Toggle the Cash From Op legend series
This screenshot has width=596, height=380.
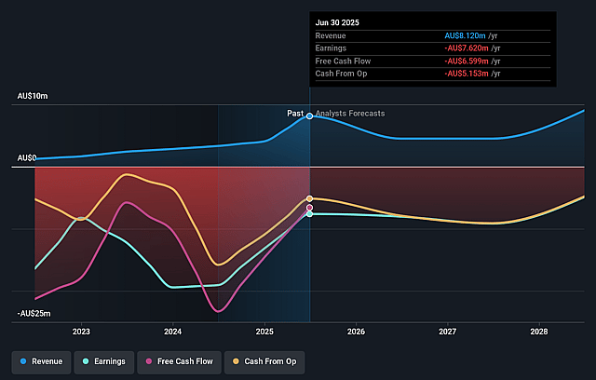(x=264, y=361)
